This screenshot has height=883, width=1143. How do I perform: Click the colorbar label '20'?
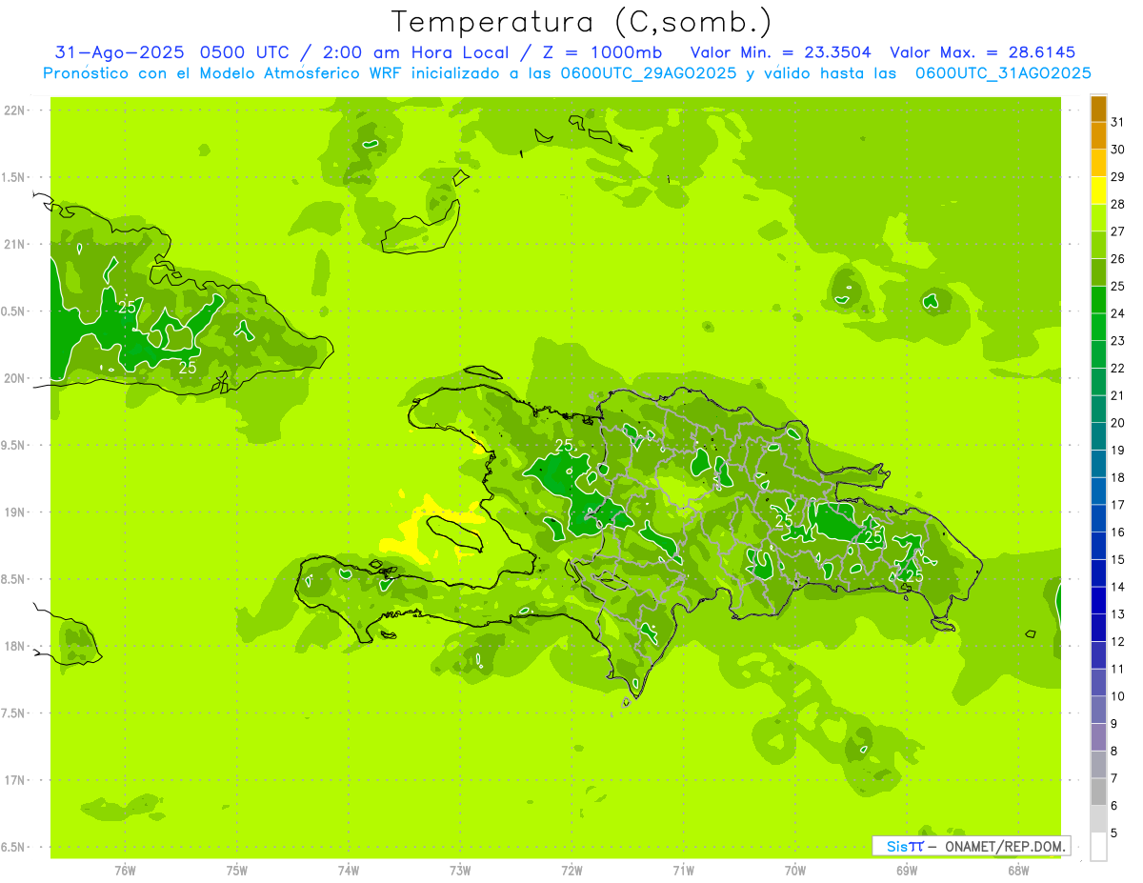(1118, 423)
